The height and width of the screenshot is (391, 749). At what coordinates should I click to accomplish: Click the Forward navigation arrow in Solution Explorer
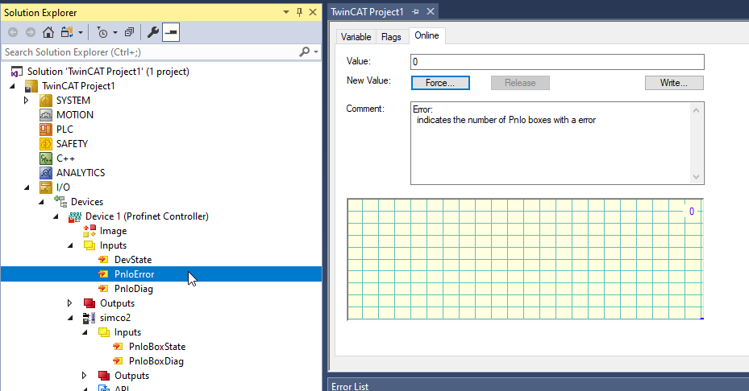coord(30,32)
